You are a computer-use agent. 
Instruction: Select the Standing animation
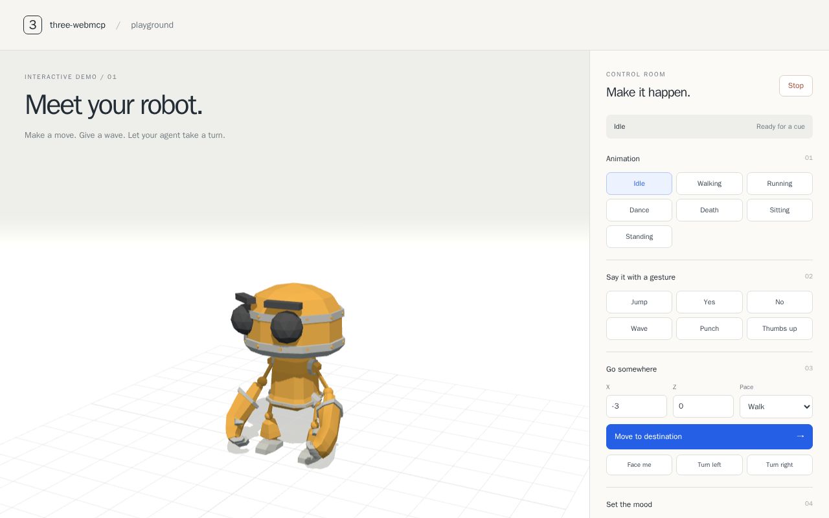(x=639, y=236)
